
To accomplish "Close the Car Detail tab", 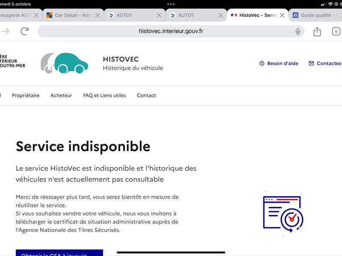I will pos(98,15).
